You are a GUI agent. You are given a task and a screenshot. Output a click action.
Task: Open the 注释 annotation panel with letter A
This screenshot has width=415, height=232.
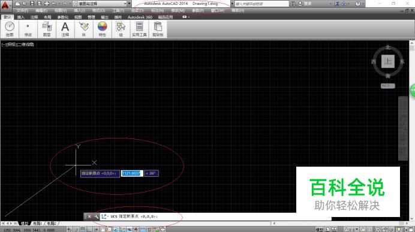pyautogui.click(x=65, y=29)
